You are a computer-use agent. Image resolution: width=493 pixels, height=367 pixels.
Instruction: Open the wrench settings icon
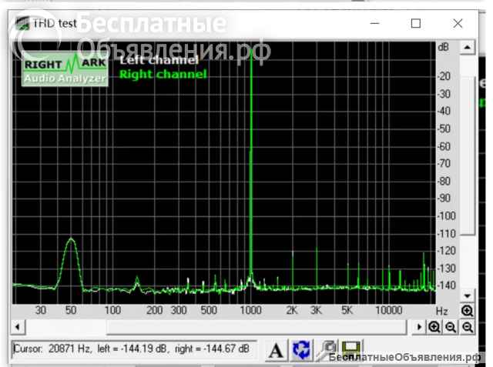[x=328, y=350]
